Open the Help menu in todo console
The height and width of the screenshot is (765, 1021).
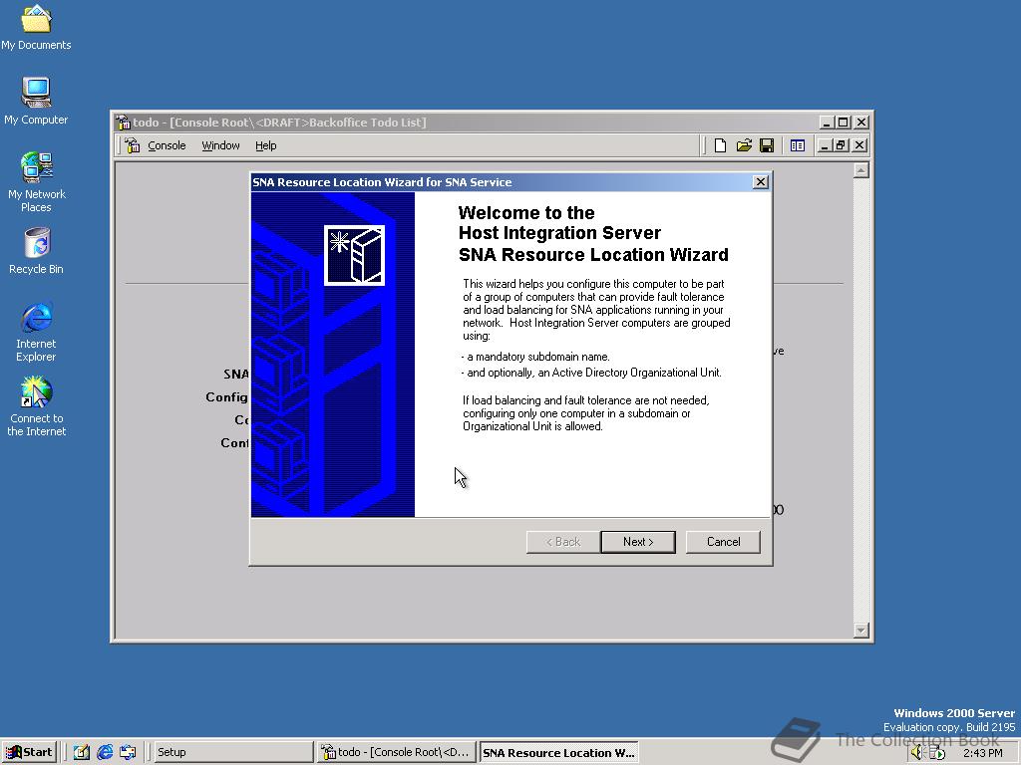pyautogui.click(x=265, y=145)
